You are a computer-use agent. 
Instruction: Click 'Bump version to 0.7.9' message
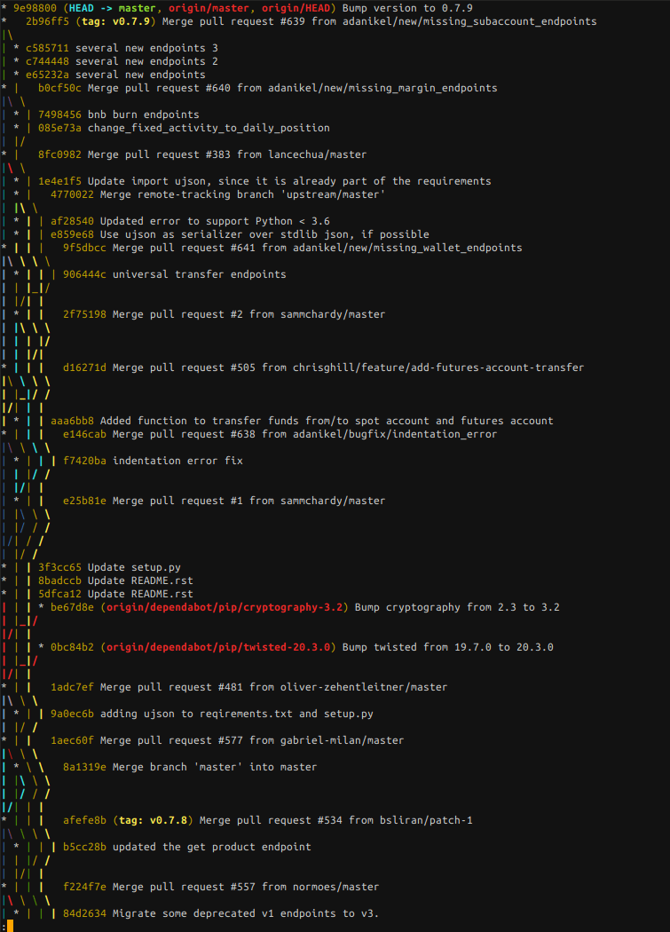pos(408,8)
